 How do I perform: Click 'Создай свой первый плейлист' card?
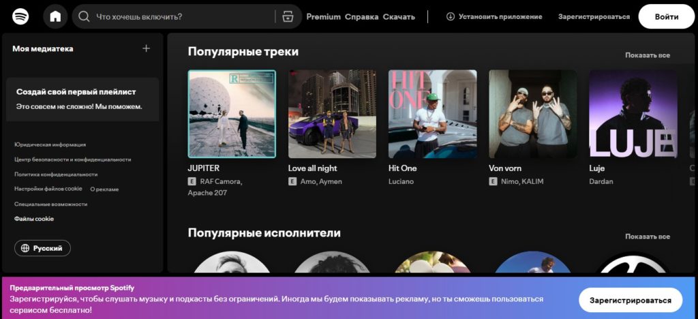coord(82,100)
